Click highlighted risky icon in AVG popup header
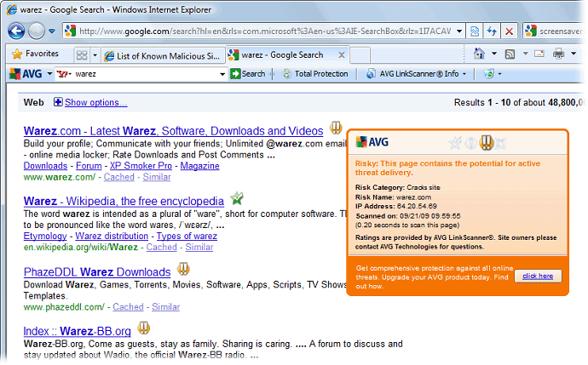This screenshot has height=365, width=588. [x=486, y=143]
